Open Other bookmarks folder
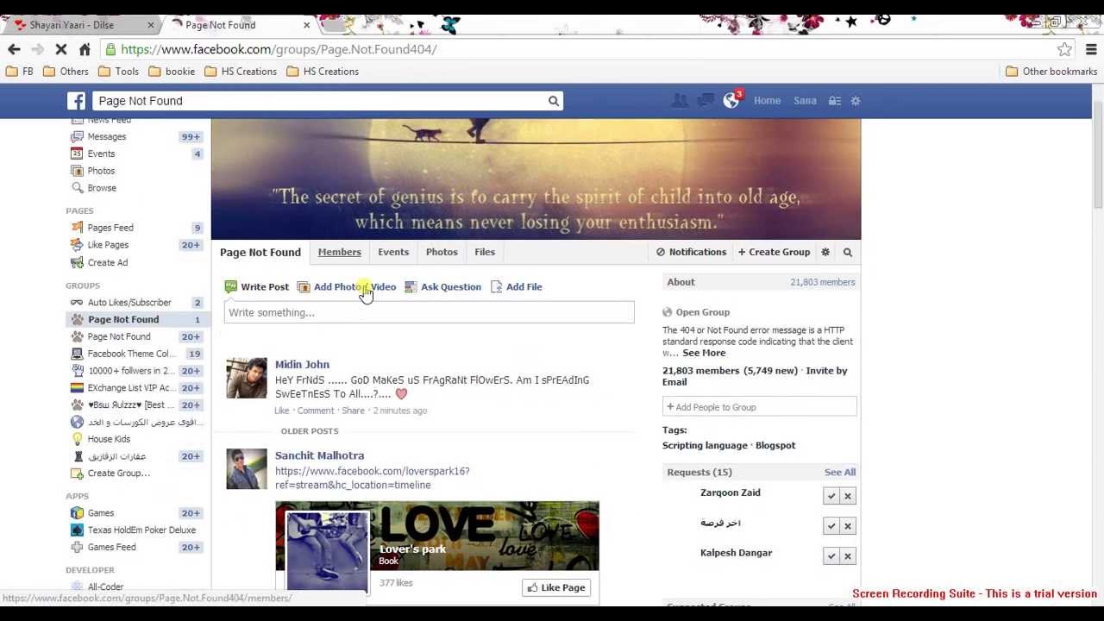The image size is (1104, 621). (x=1051, y=72)
